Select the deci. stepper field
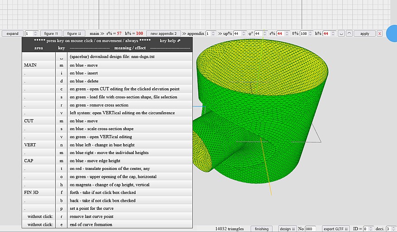The width and height of the screenshot is (397, 232). [391, 229]
